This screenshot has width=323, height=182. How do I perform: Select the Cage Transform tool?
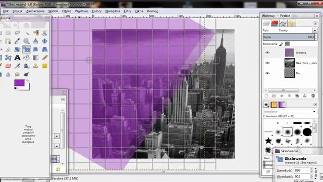pyautogui.click(x=8, y=58)
